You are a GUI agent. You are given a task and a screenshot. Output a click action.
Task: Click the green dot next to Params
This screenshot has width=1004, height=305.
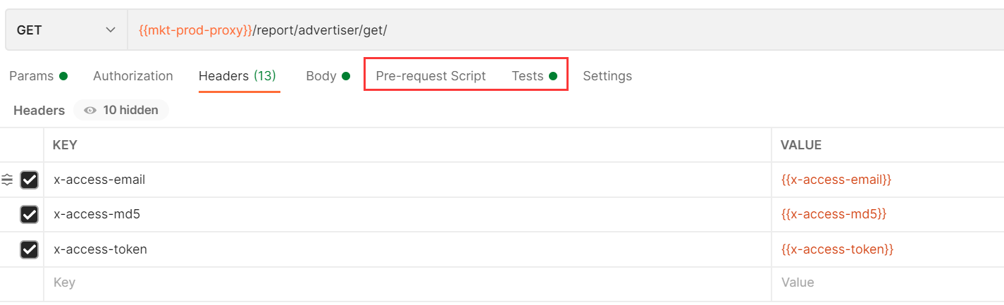pos(63,76)
